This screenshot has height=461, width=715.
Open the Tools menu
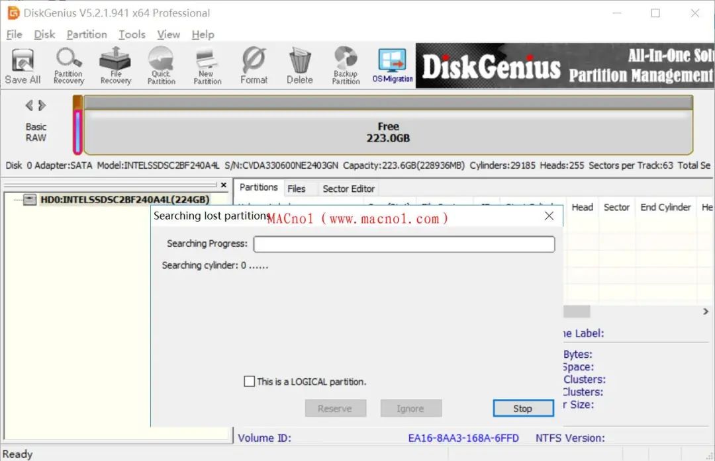tap(132, 34)
